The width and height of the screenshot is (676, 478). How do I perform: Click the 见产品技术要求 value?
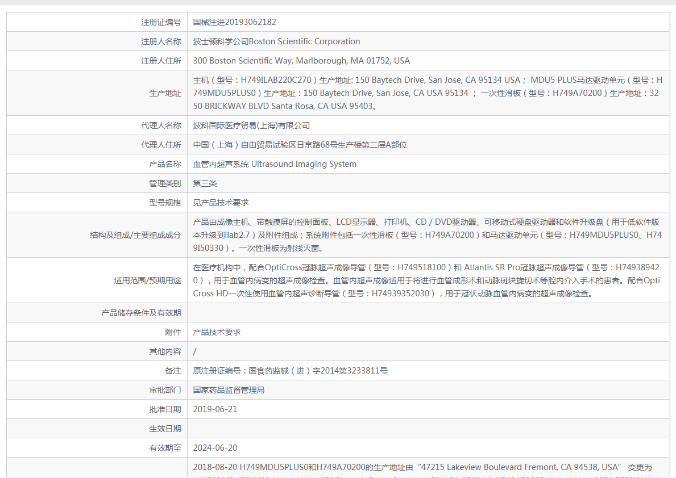point(221,203)
